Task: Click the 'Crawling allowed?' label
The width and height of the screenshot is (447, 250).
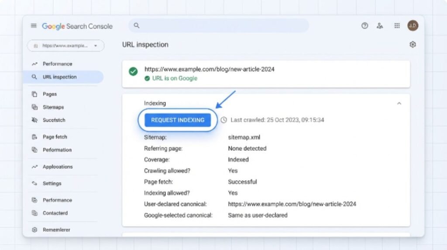Action: 167,170
